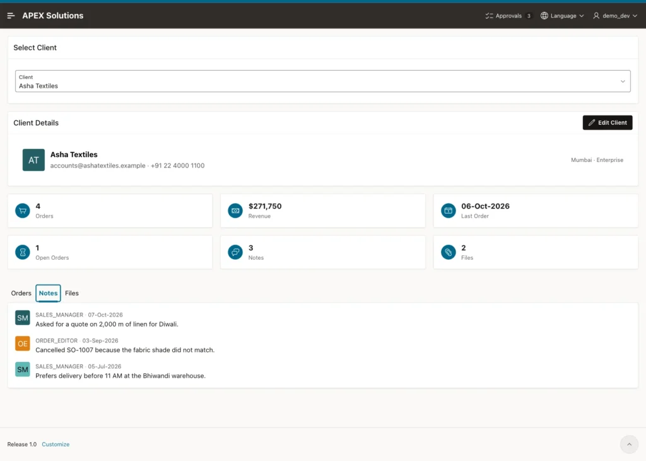Expand the demo_dev user menu chevron
Image resolution: width=646 pixels, height=461 pixels.
point(635,16)
